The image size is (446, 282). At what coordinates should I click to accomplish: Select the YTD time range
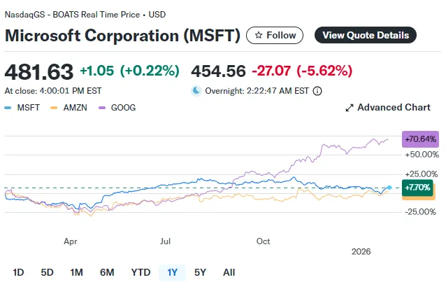click(x=141, y=272)
